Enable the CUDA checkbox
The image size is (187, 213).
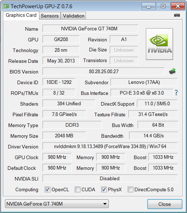78,189
